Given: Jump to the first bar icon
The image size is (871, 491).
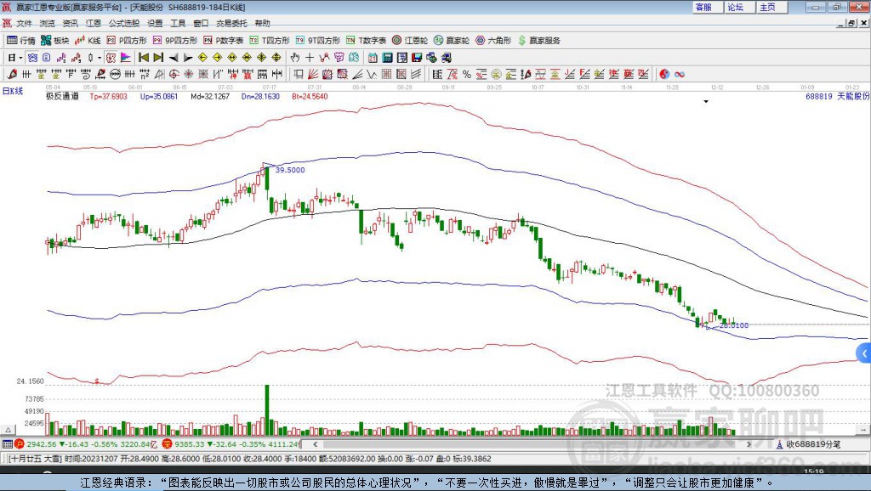Looking at the screenshot, I should click(x=144, y=57).
